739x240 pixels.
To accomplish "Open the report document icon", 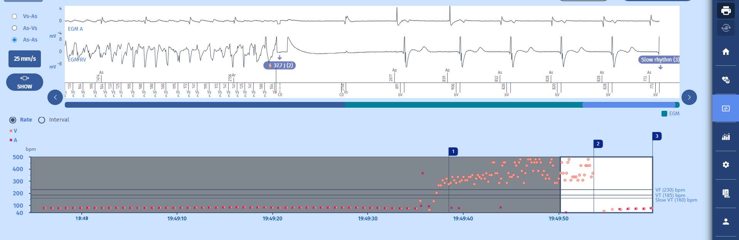I will 726,193.
